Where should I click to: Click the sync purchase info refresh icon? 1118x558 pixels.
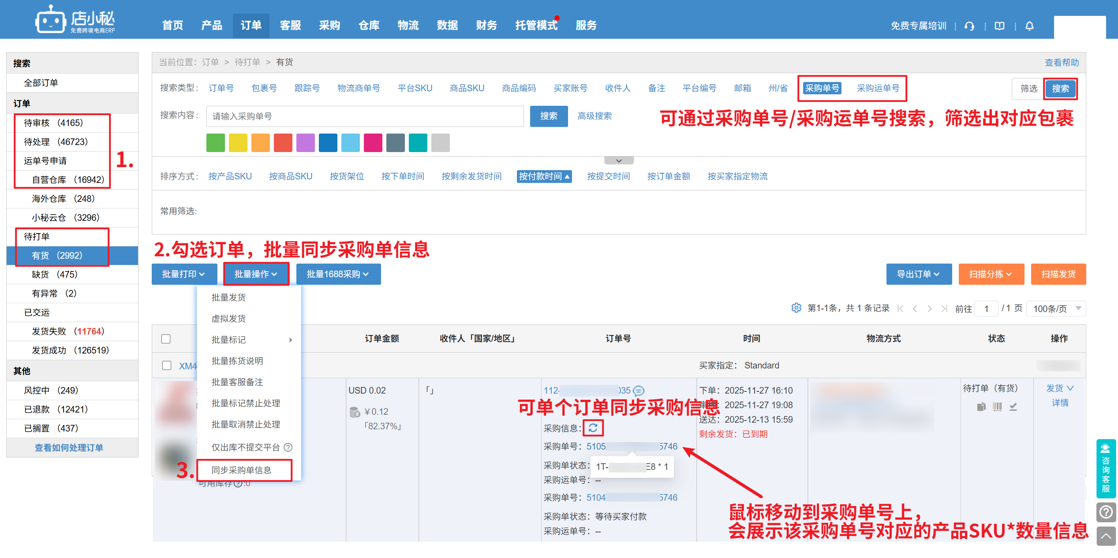tap(593, 428)
